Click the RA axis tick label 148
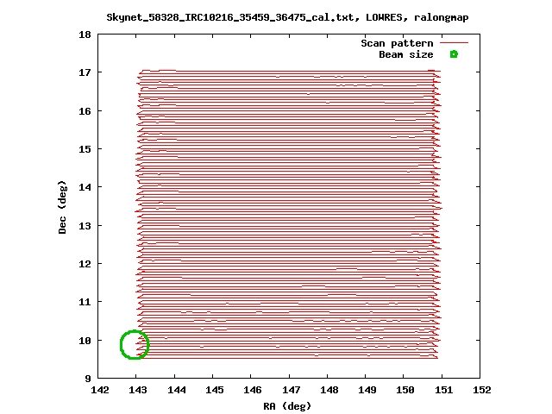 329,390
